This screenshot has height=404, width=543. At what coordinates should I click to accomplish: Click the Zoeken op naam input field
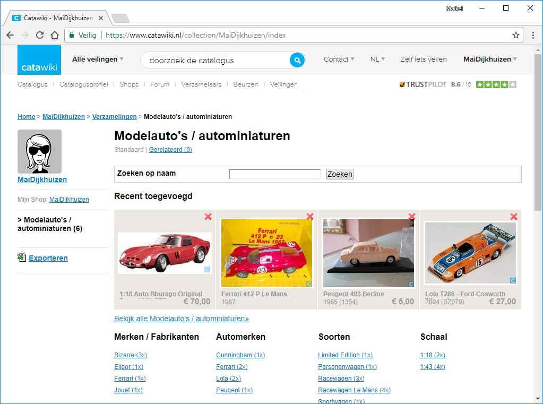274,174
